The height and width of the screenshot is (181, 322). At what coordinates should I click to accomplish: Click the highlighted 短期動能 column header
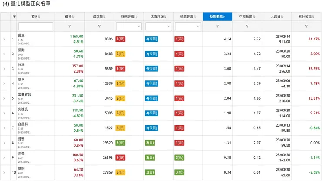tap(218, 17)
